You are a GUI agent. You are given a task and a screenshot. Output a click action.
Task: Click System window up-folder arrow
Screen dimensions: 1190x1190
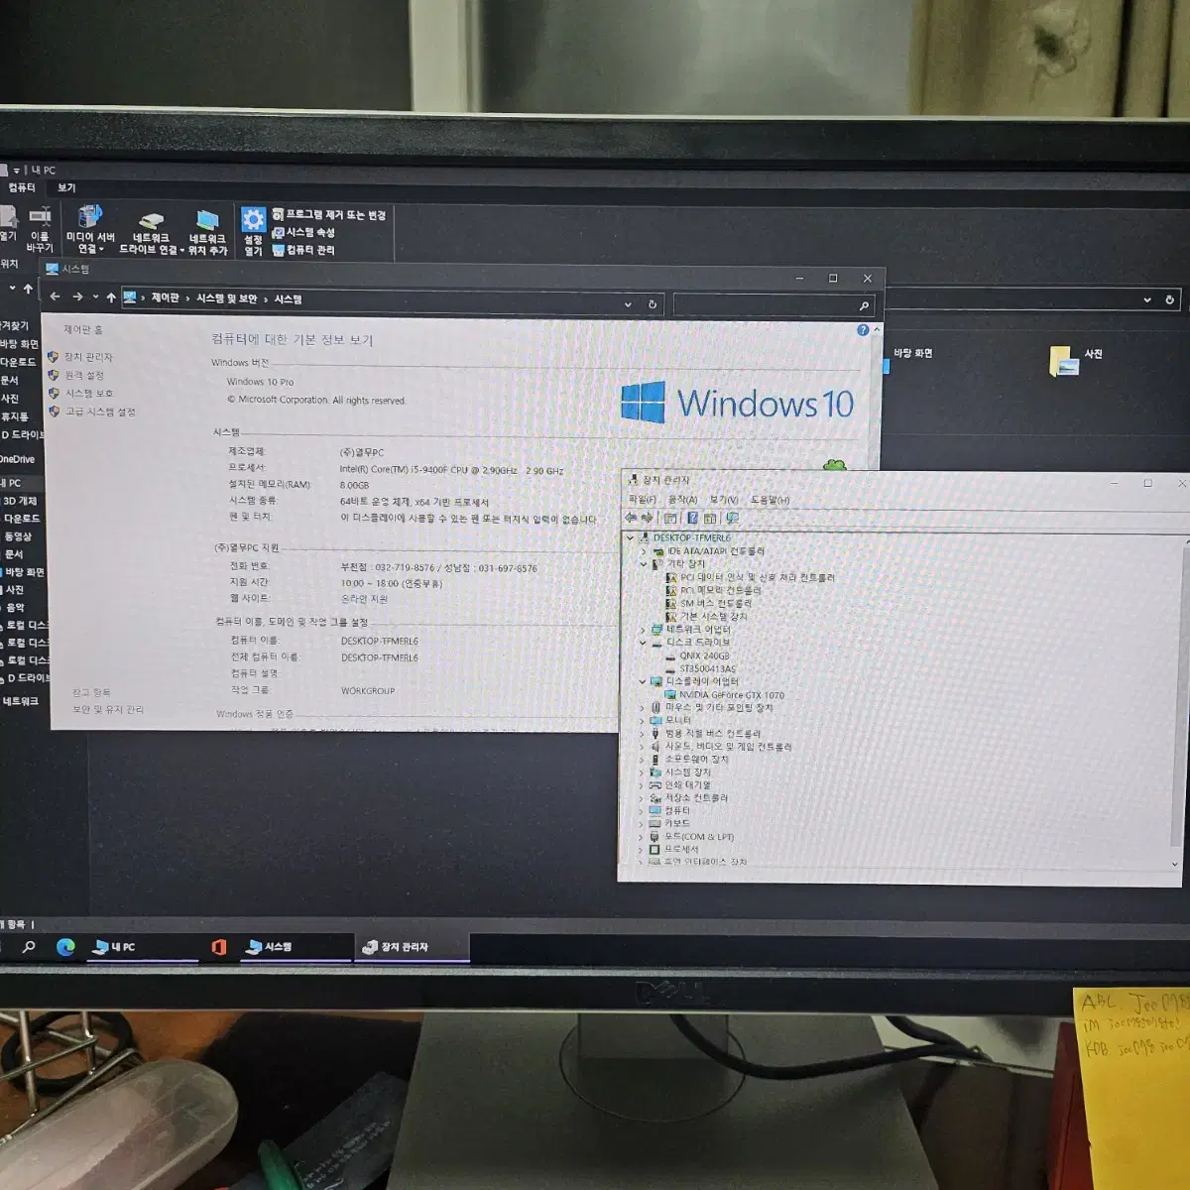point(111,297)
